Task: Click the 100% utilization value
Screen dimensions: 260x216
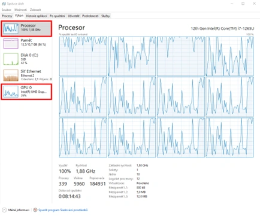Action: (x=65, y=171)
